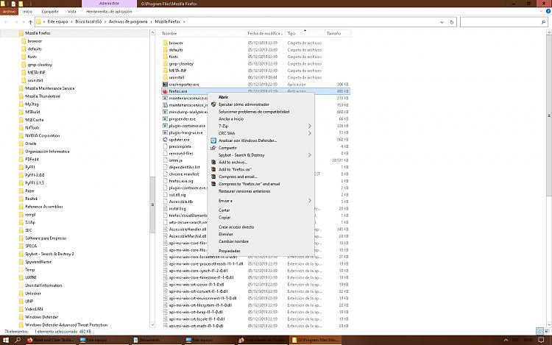Screen dimensions: 552x345
Task: Open the Archivo ribbon menu
Action: point(9,12)
